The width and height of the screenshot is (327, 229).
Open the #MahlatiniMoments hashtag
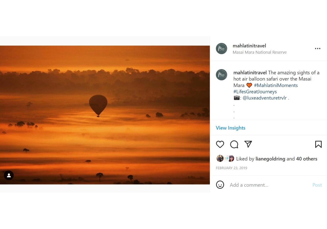[276, 85]
